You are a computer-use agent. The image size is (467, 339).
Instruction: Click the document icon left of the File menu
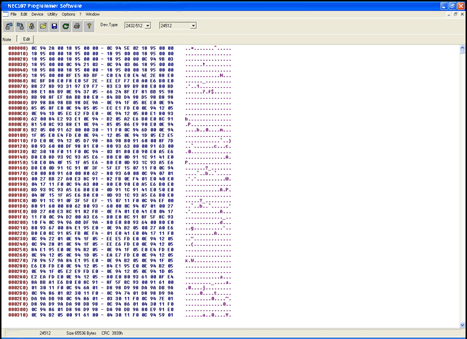point(5,13)
